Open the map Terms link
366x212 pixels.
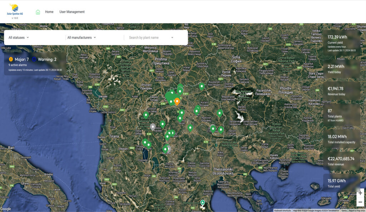tap(344, 211)
